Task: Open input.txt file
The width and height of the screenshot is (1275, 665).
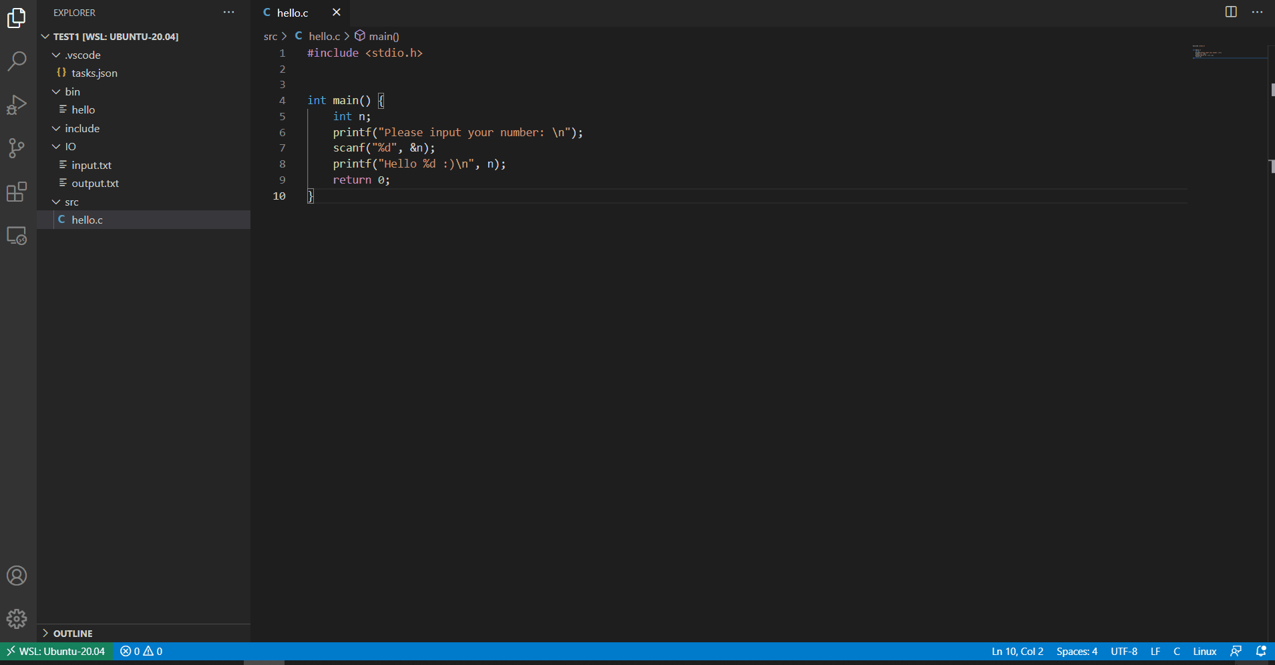Action: [x=144, y=165]
